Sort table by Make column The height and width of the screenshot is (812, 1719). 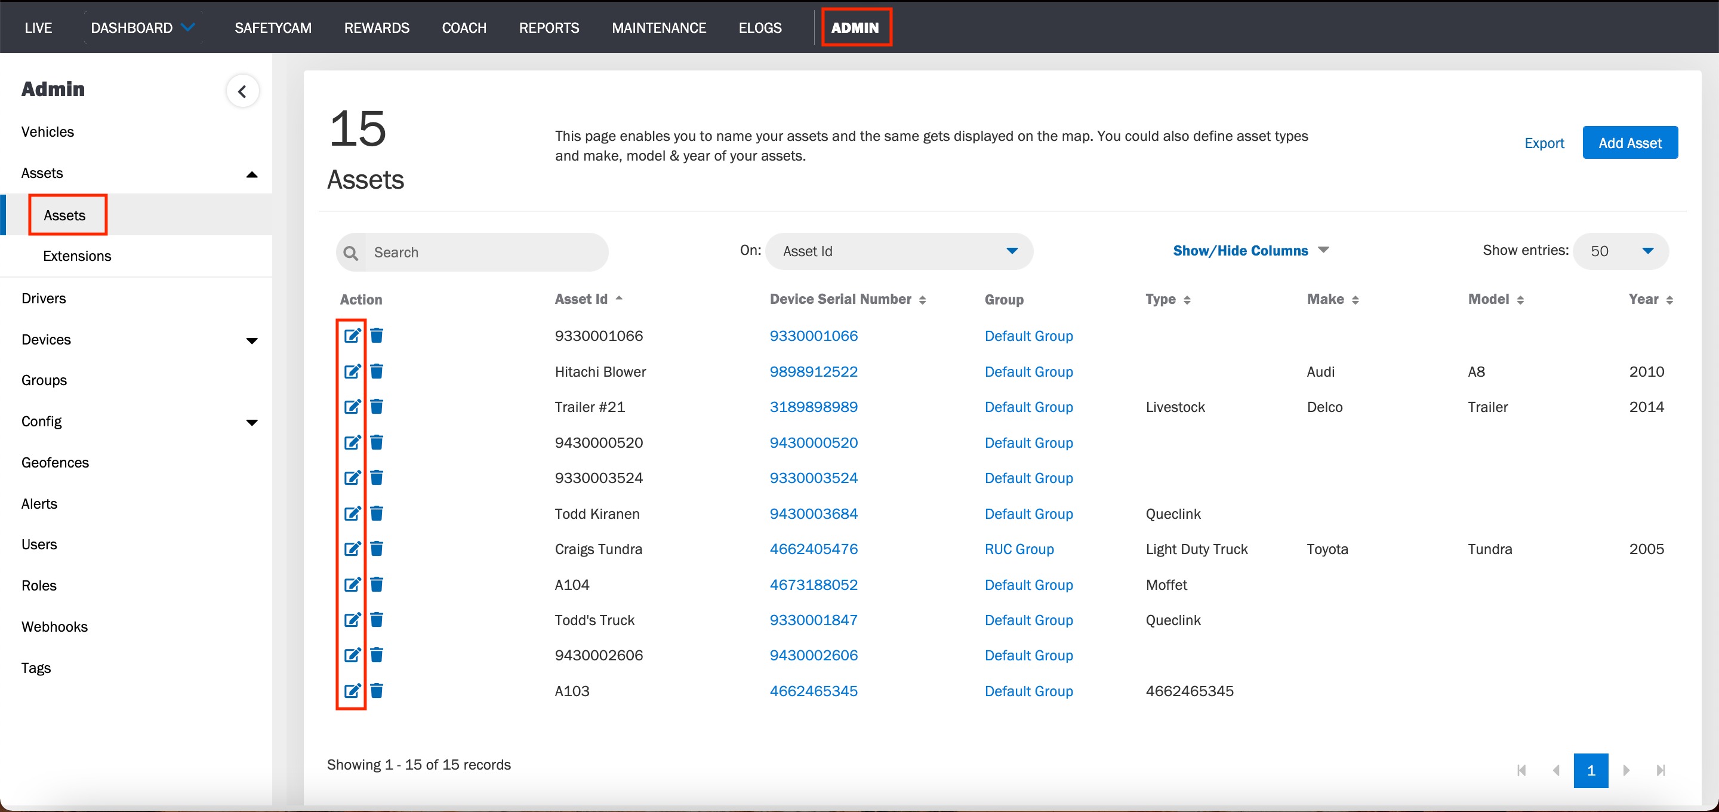pyautogui.click(x=1333, y=299)
